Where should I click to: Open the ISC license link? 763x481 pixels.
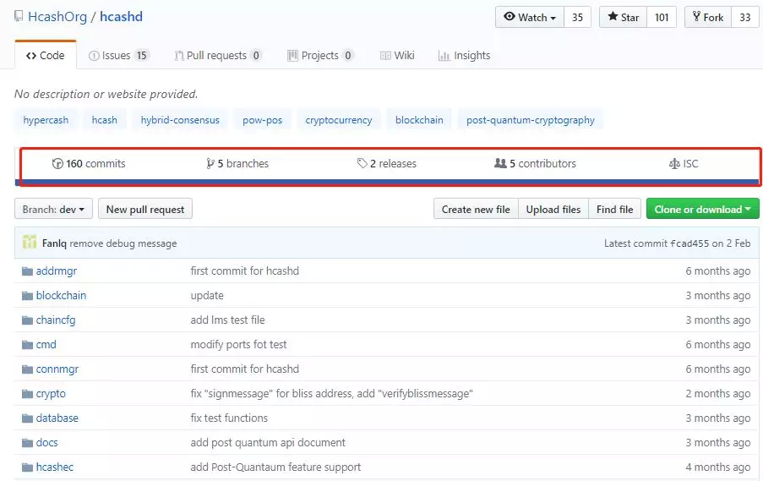tap(684, 164)
